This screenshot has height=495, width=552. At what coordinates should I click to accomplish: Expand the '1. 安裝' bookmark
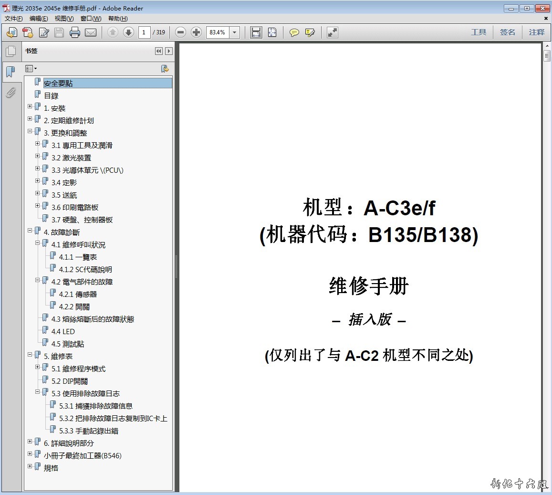point(30,106)
